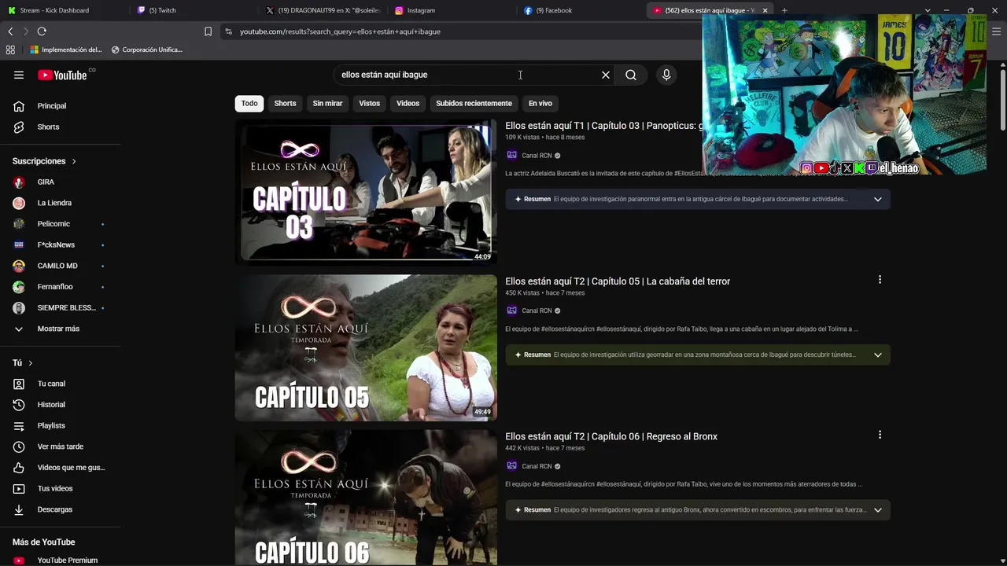Clear the search query with the X
This screenshot has width=1007, height=566.
[x=606, y=75]
